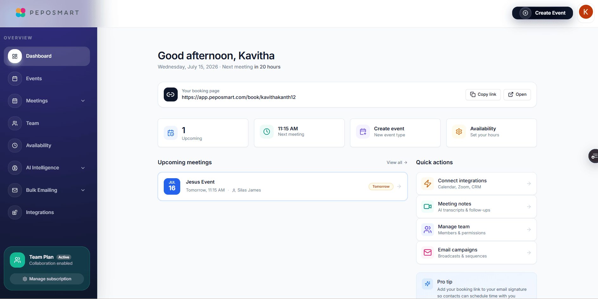Image resolution: width=598 pixels, height=299 pixels.
Task: Open the Create Event button
Action: pos(542,13)
